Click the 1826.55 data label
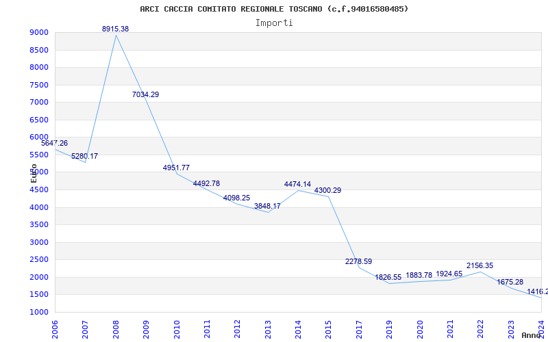548x342 pixels. tap(388, 277)
